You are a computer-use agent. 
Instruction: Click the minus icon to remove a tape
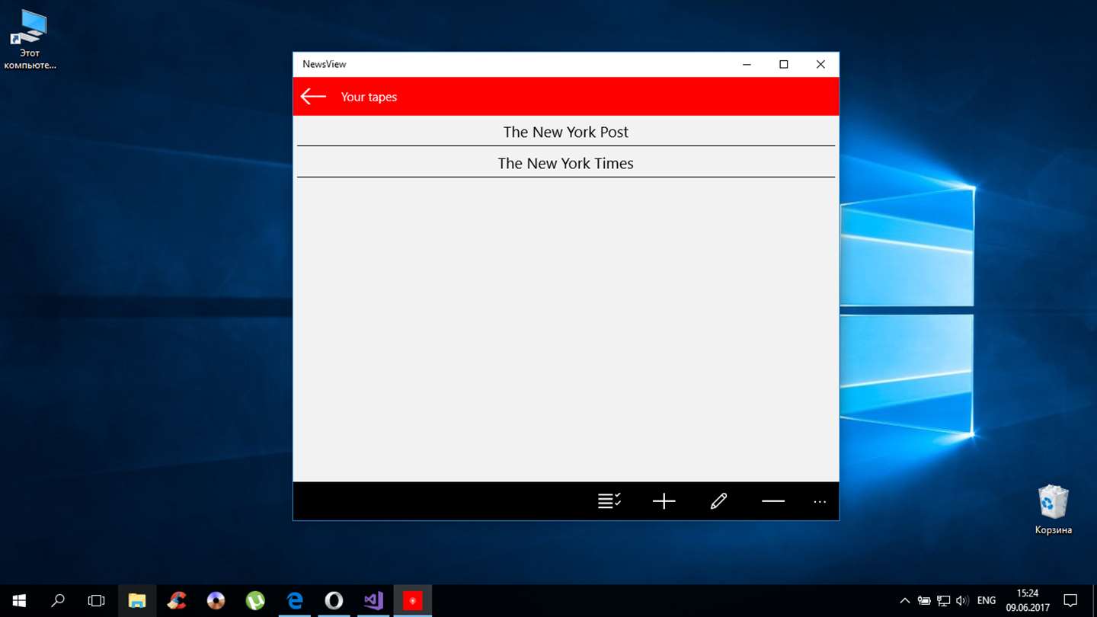coord(772,500)
